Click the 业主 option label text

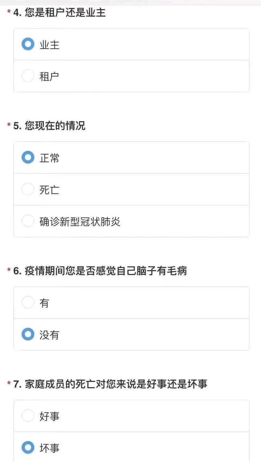pos(50,45)
